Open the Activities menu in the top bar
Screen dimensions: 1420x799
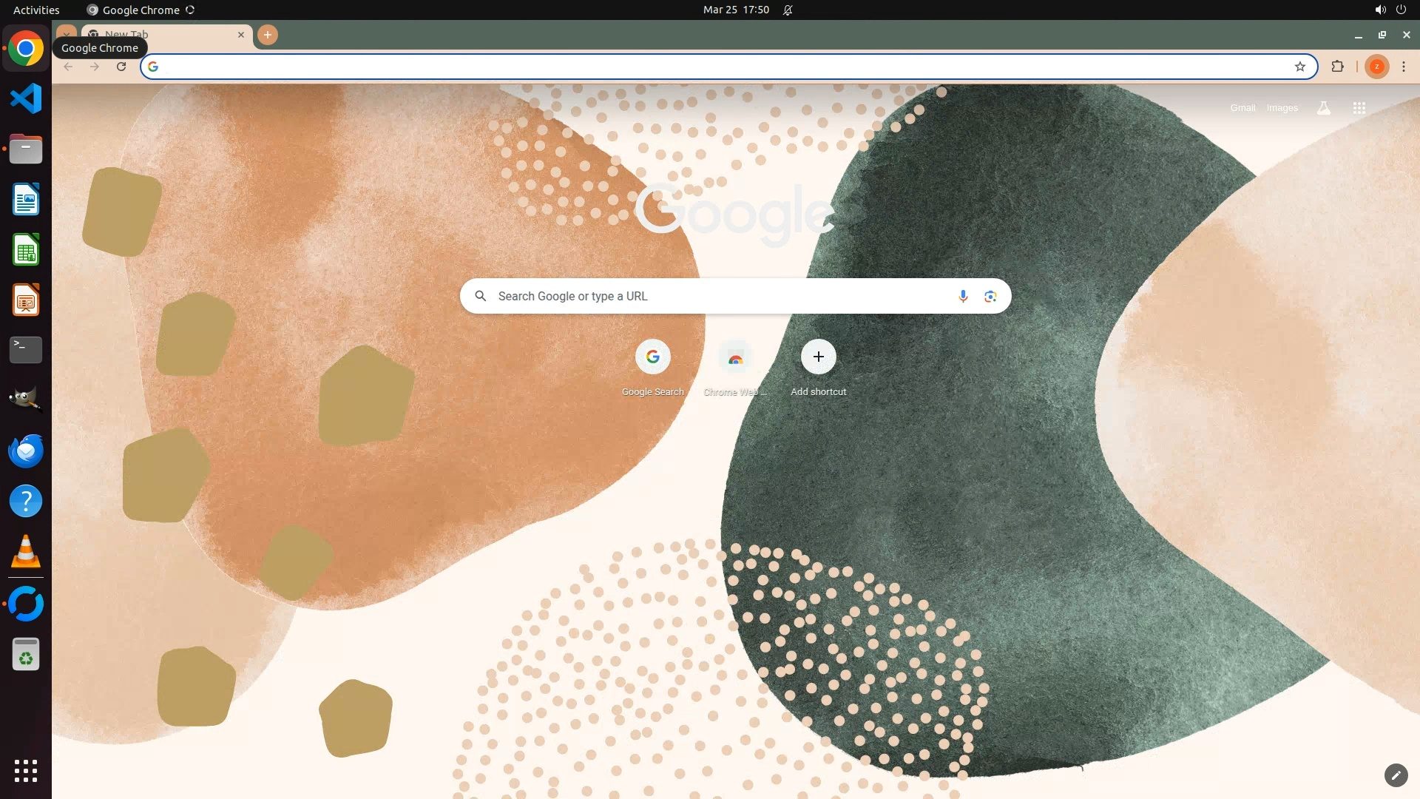pos(36,10)
